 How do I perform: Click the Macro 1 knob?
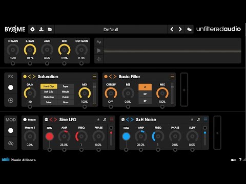(x=30, y=136)
